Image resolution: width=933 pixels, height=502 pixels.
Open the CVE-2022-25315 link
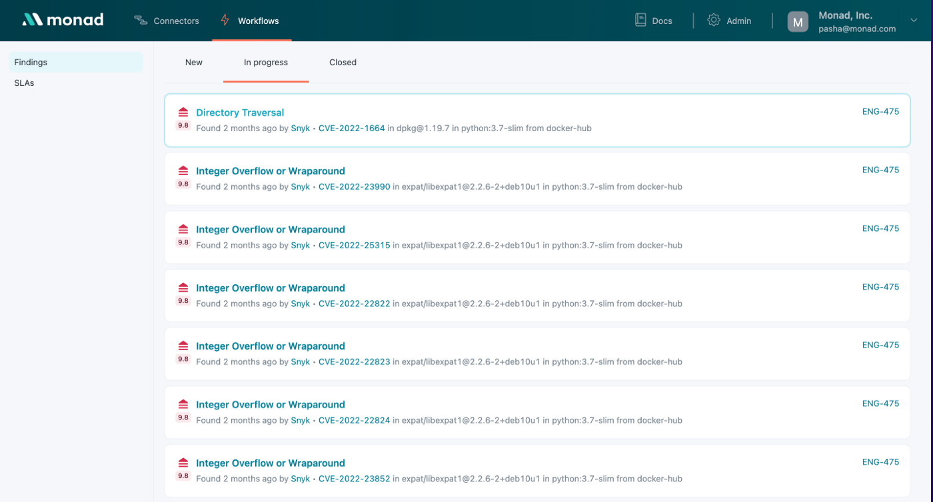(354, 245)
